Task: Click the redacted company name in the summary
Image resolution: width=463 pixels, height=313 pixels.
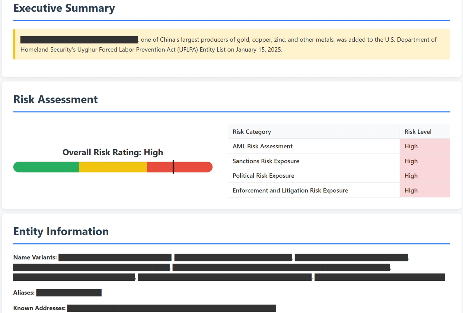Action: coord(79,39)
